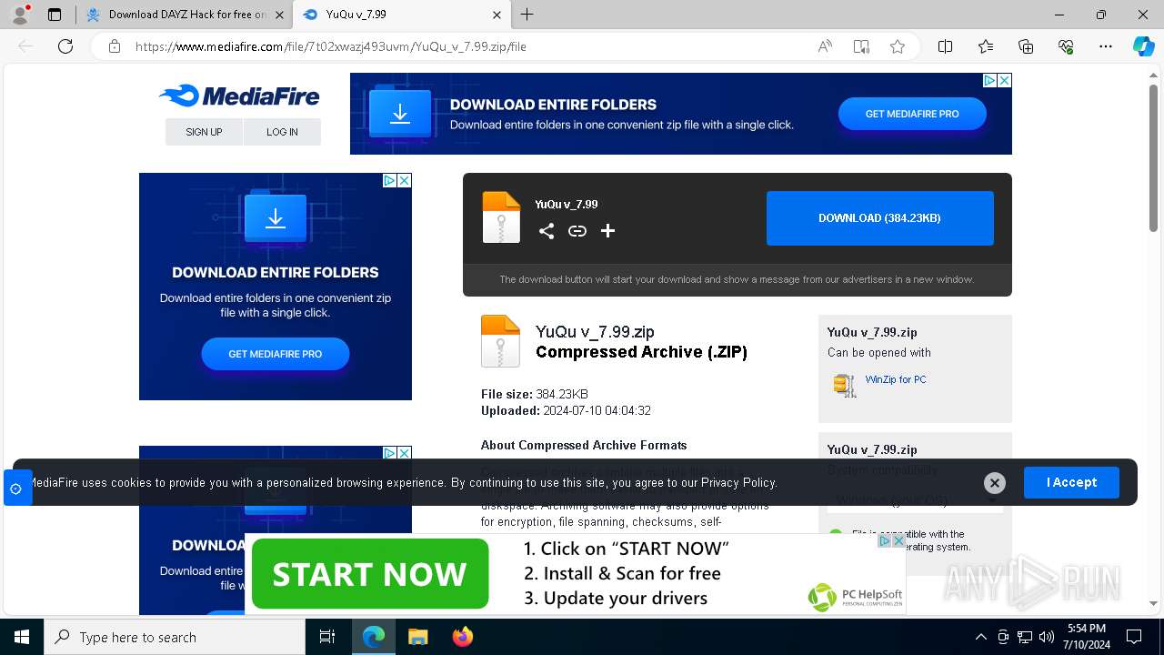Click the WinZip program icon
Image resolution: width=1164 pixels, height=655 pixels.
pyautogui.click(x=845, y=385)
